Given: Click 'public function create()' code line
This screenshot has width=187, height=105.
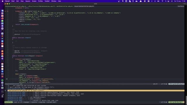Looking at the screenshot, I should [22, 38].
